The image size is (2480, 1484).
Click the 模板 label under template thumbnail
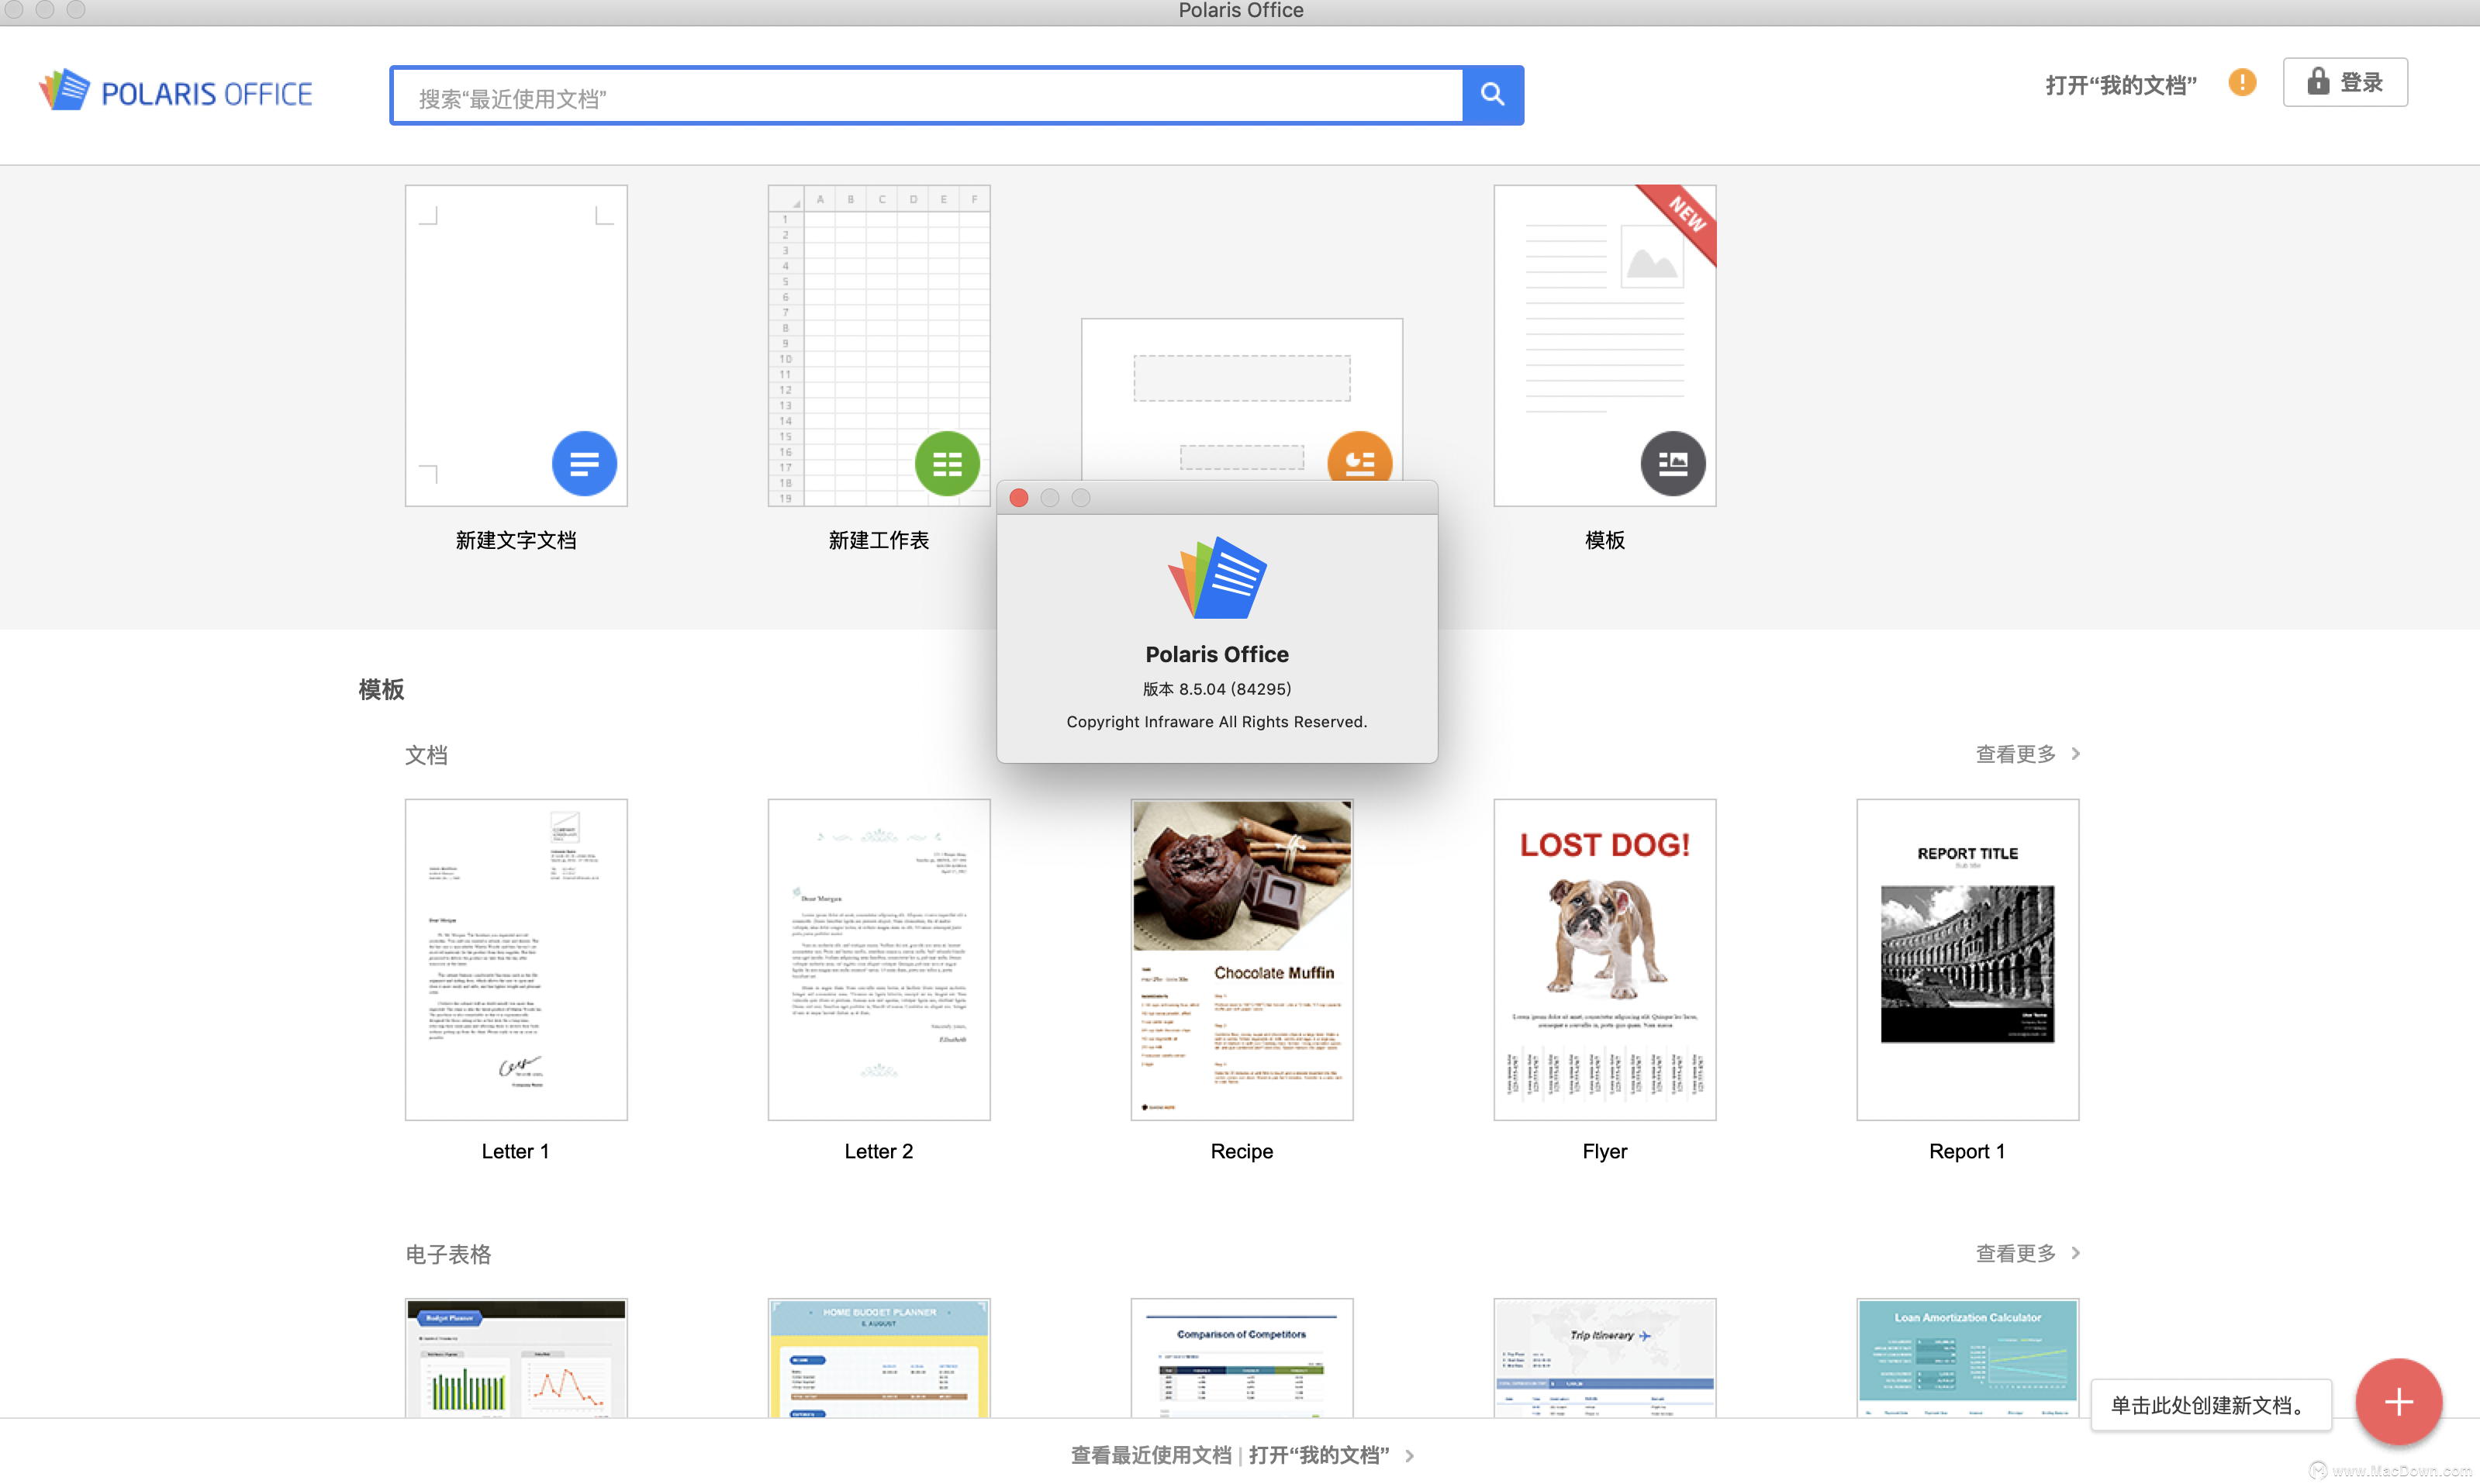(x=1605, y=540)
